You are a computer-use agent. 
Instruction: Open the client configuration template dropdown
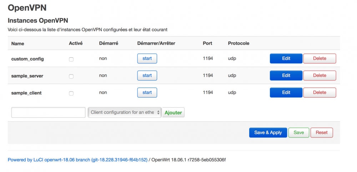pos(125,112)
